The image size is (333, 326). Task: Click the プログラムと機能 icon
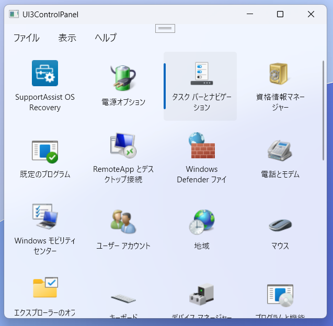[x=280, y=296]
